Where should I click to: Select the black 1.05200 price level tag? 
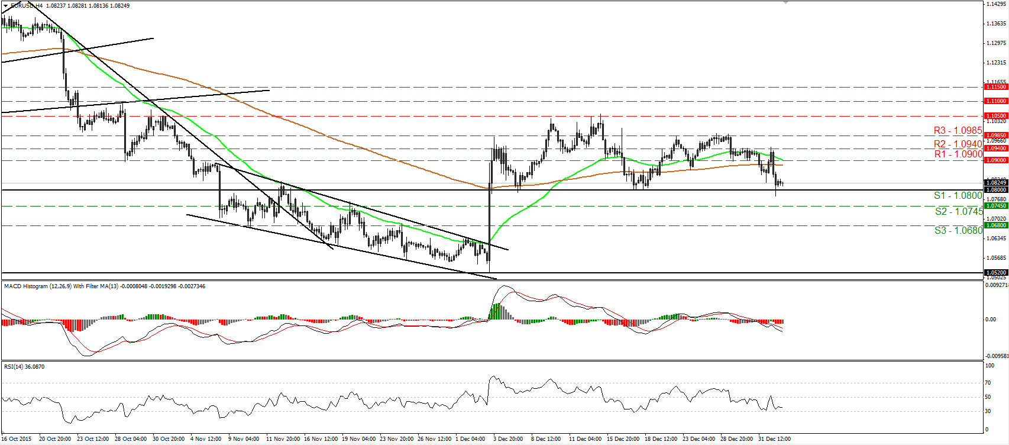click(x=995, y=273)
